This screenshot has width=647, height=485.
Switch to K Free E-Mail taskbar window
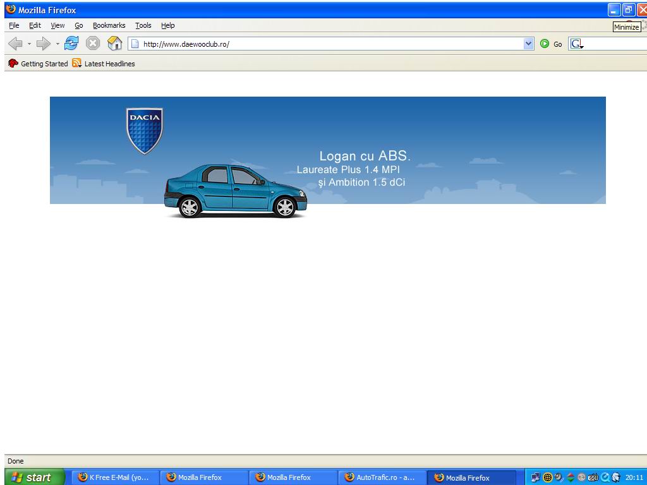[116, 477]
